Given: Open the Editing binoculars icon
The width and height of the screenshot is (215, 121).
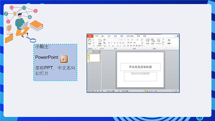Looking at the screenshot, I should 169,40.
